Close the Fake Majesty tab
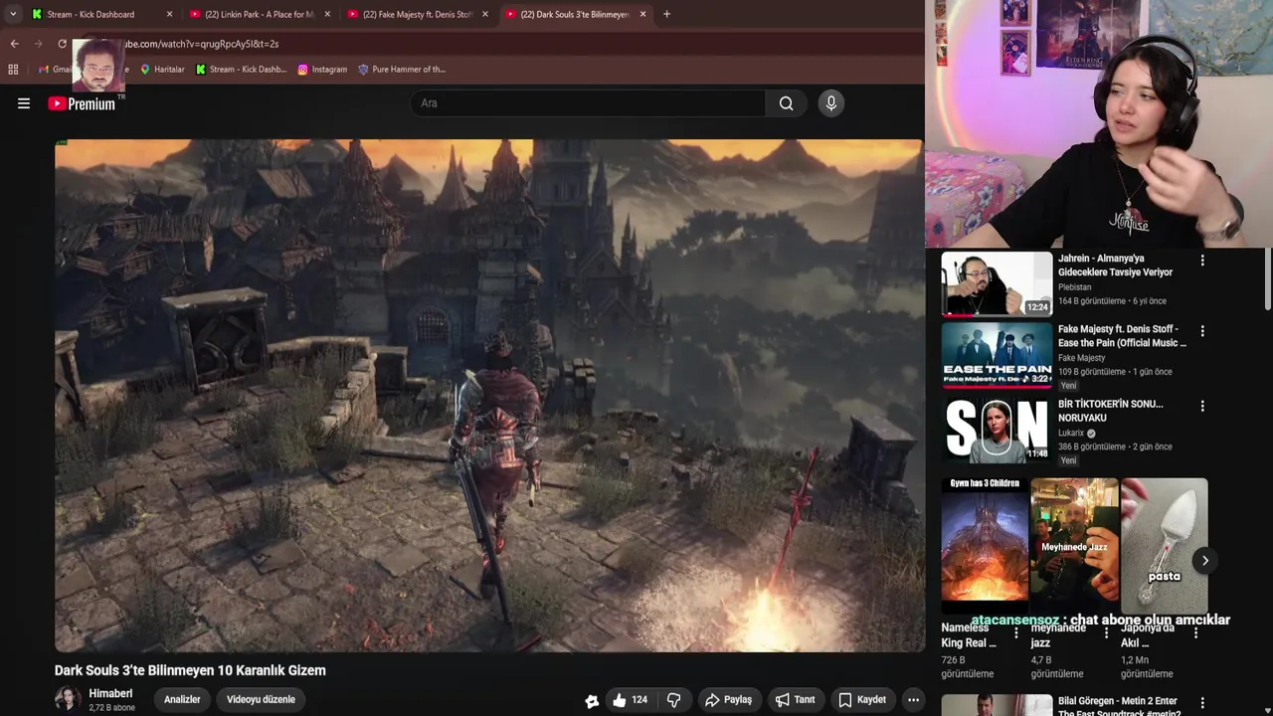This screenshot has width=1273, height=716. click(485, 14)
